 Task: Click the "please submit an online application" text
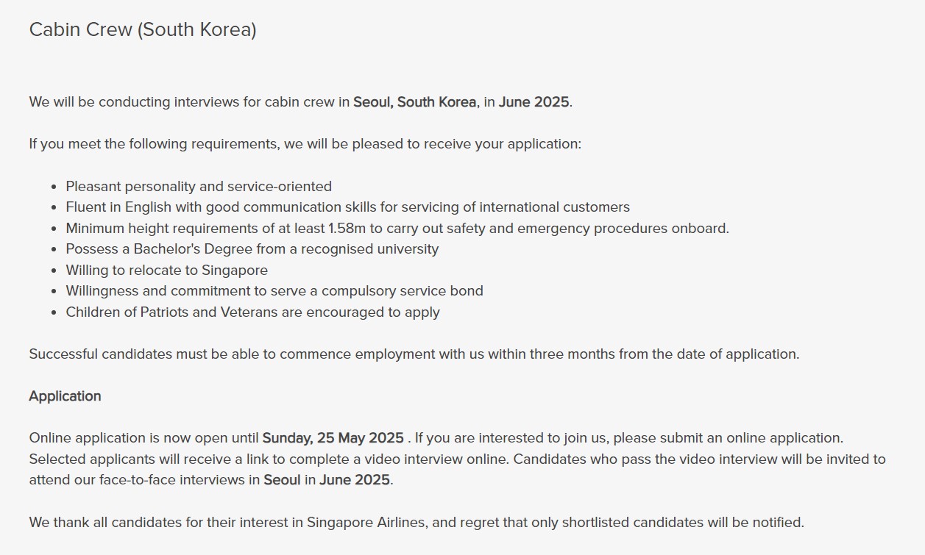coord(728,438)
